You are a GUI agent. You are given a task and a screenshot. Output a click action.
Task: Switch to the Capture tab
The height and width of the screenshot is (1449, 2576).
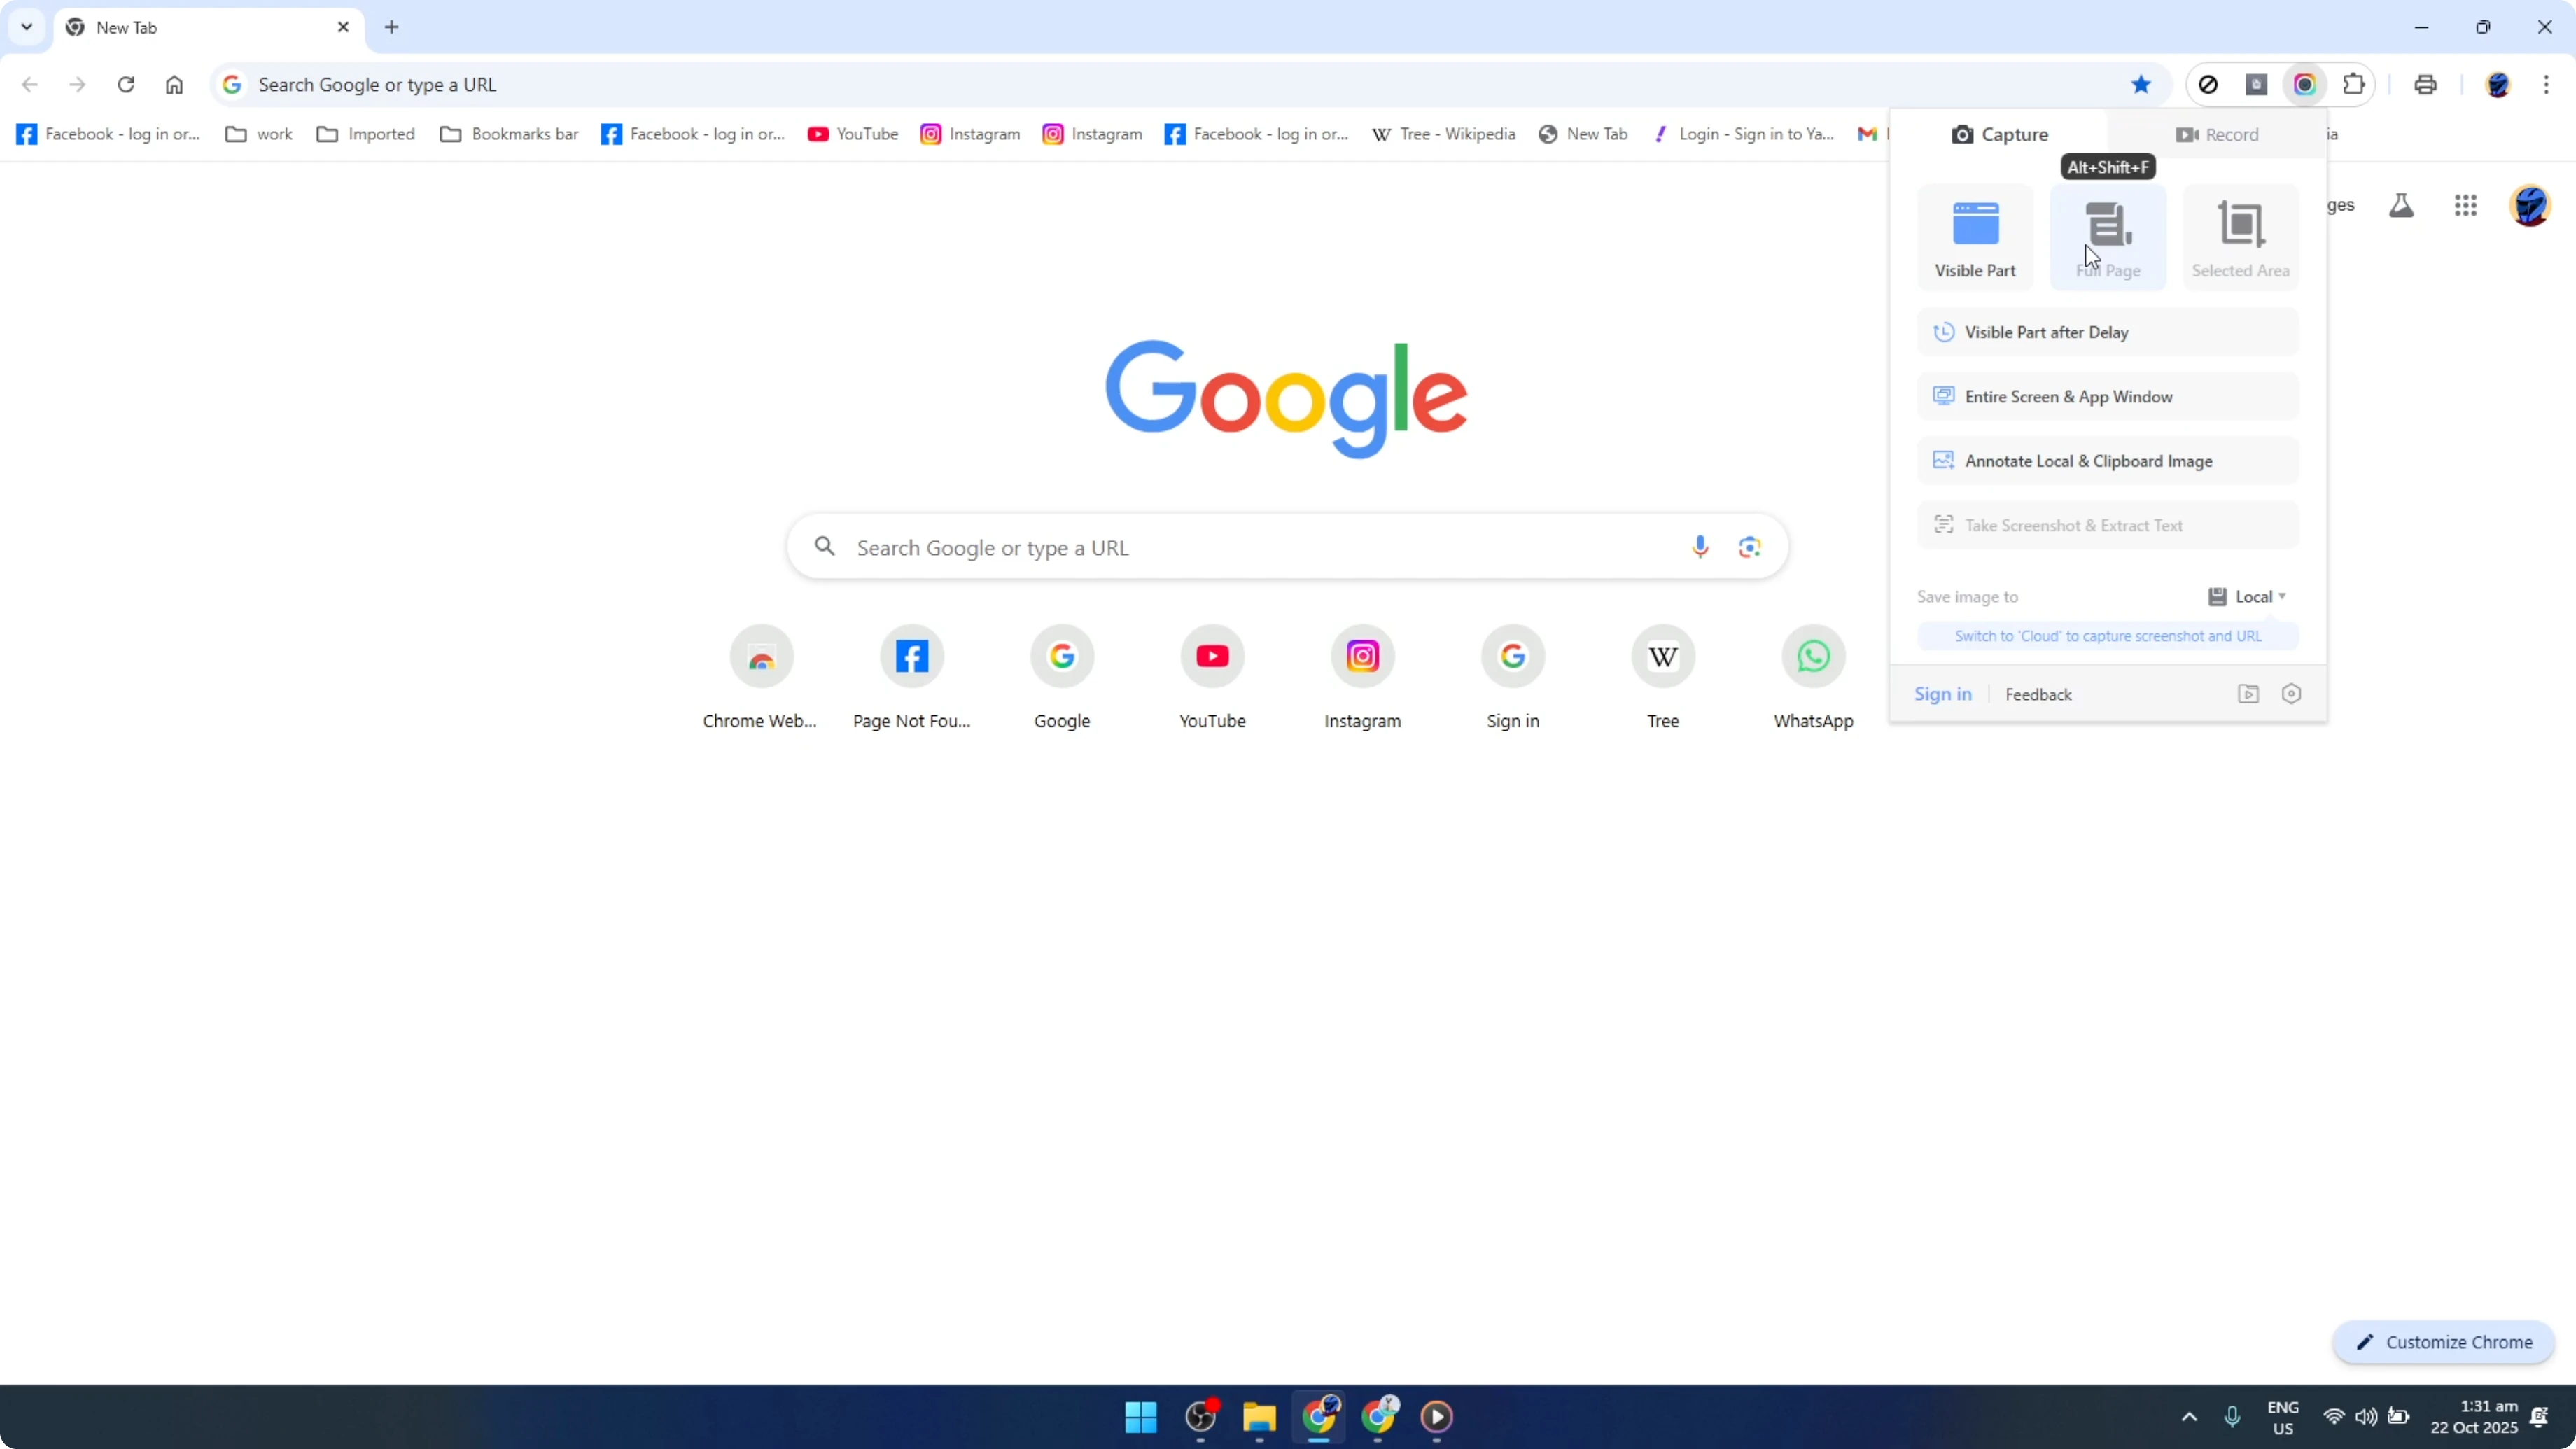pyautogui.click(x=1999, y=133)
